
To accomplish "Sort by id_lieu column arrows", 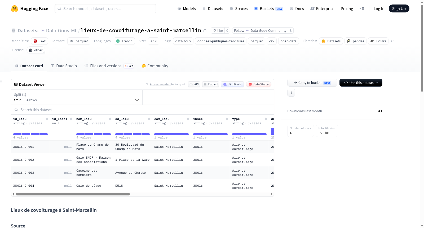I will (47, 119).
